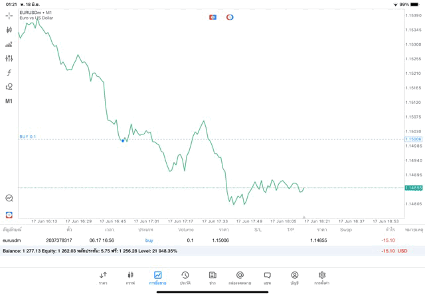Open the ประวัติ history tab
The image size is (425, 296).
(185, 278)
